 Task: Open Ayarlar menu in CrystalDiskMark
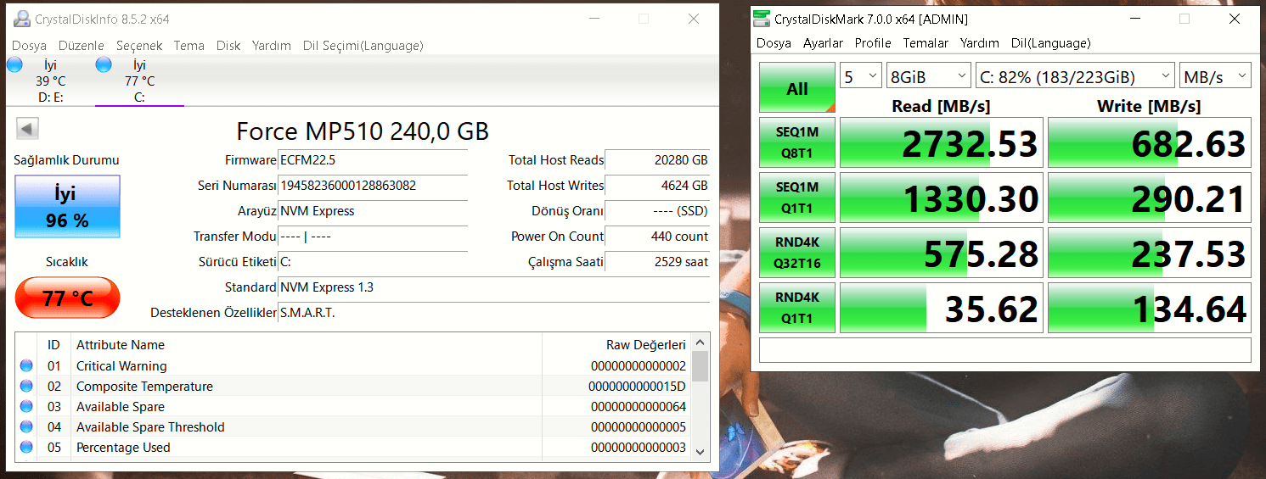tap(824, 43)
